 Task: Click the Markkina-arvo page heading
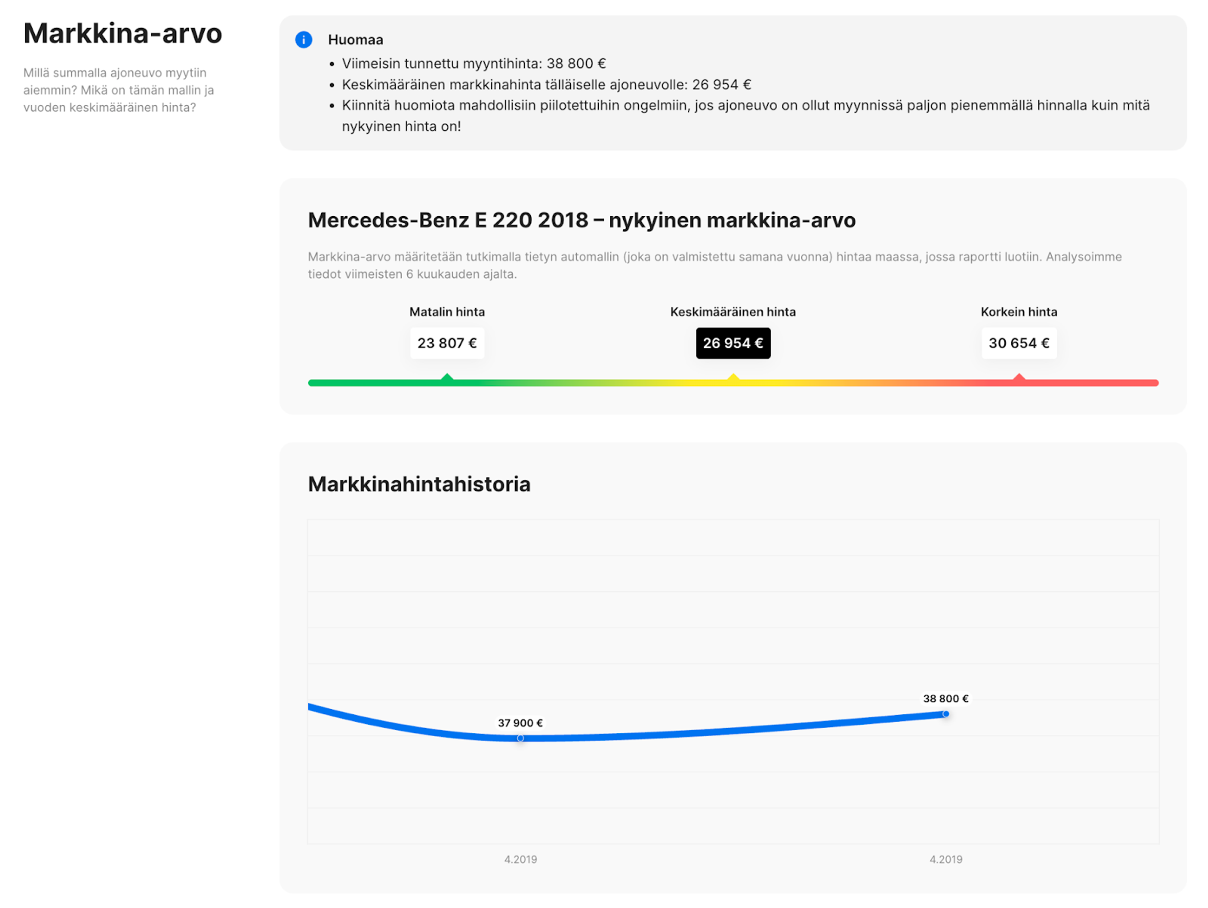pos(123,33)
